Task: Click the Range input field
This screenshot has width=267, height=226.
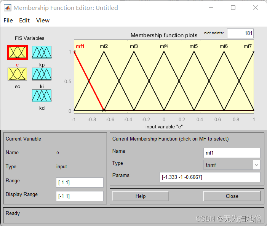Action: (x=80, y=183)
